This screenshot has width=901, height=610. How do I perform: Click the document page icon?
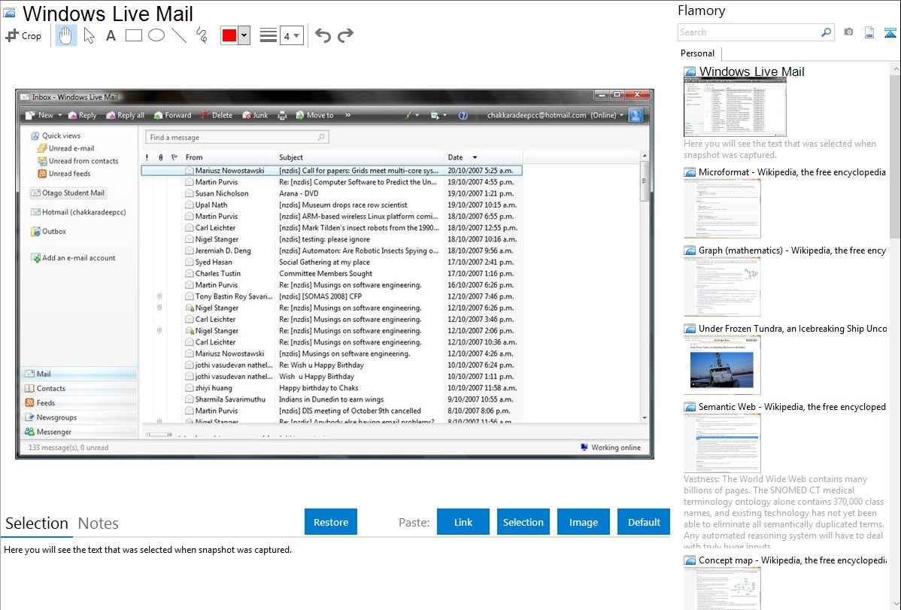click(x=869, y=32)
